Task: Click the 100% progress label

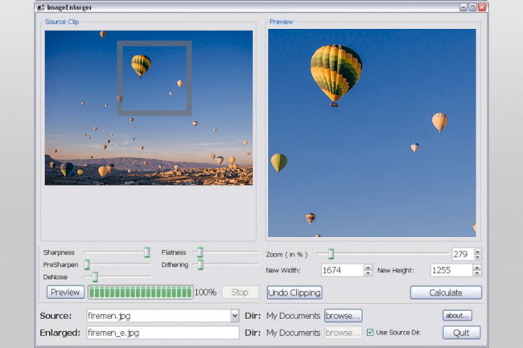Action: click(x=205, y=293)
